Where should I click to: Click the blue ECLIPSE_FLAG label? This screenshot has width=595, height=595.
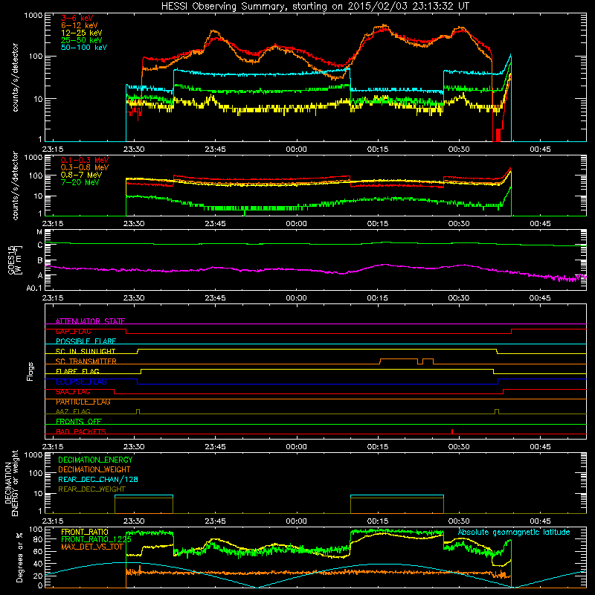(x=81, y=382)
